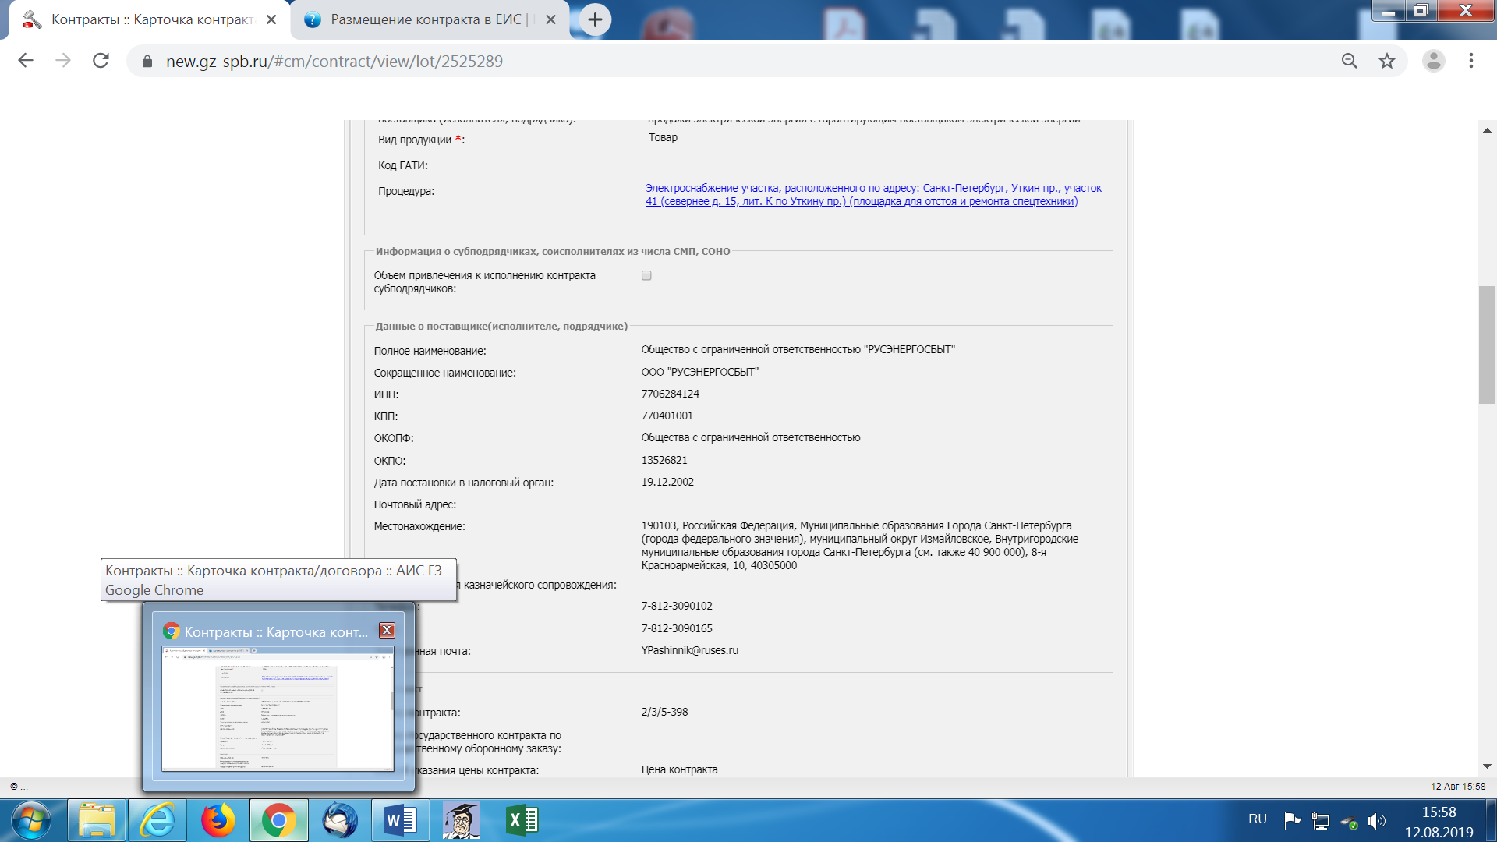View site security lock info
The image size is (1497, 842).
tap(147, 61)
